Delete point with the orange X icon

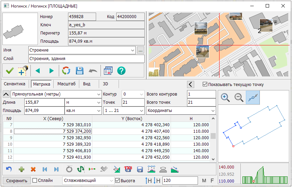point(33,169)
